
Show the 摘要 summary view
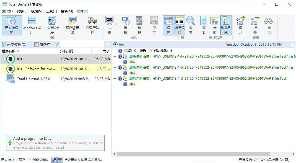(x=204, y=25)
